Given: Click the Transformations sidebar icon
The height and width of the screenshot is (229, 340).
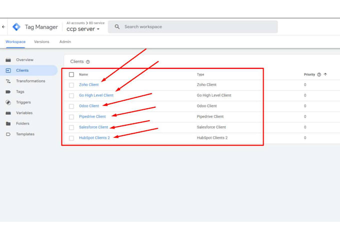Looking at the screenshot, I should [8, 81].
